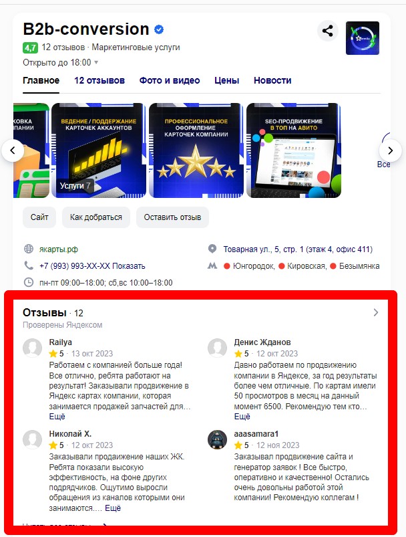Image resolution: width=406 pixels, height=537 pixels.
Task: Click the location pin icon beside address
Action: [x=212, y=249]
